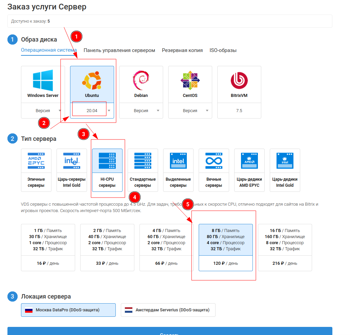Click the 16 ₽ / день price
The image size is (352, 335).
[48, 263]
